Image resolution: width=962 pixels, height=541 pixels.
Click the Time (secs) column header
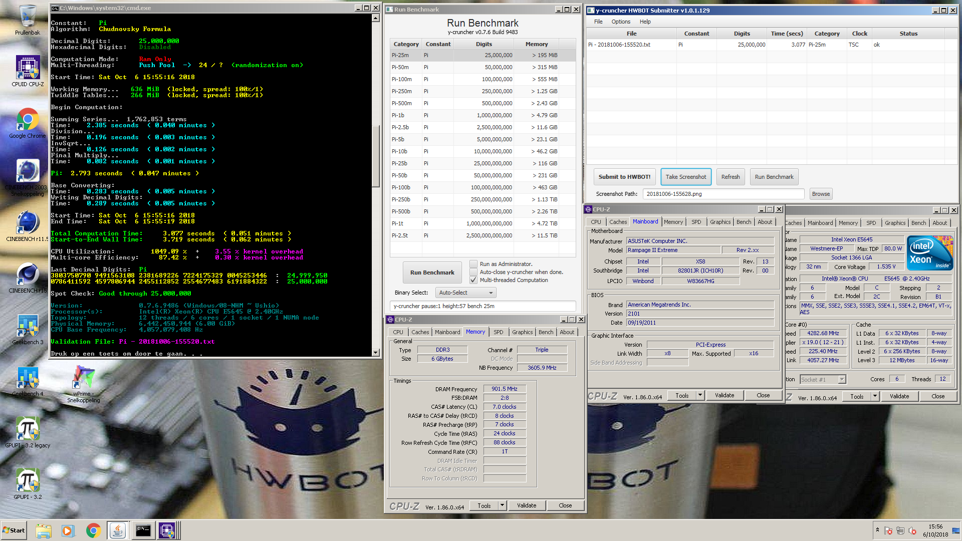tap(787, 34)
